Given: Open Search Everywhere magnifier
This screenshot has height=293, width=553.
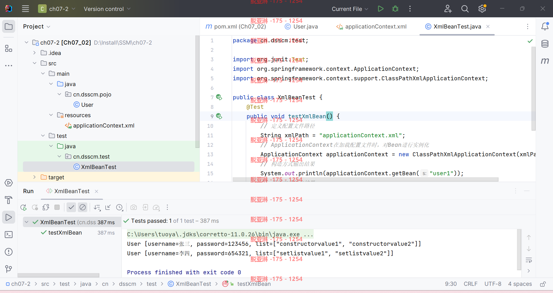Looking at the screenshot, I should pos(465,9).
